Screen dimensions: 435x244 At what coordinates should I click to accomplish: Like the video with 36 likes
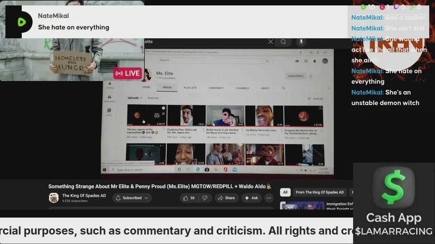pyautogui.click(x=189, y=198)
